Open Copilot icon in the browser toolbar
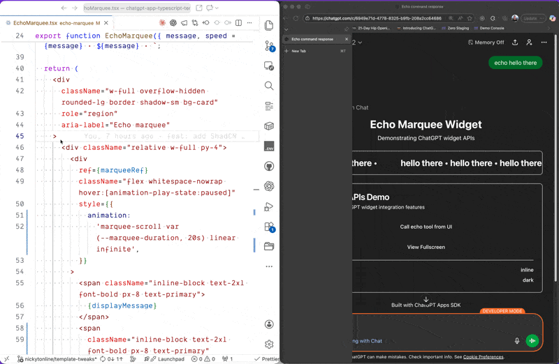559x364 pixels. click(x=552, y=18)
